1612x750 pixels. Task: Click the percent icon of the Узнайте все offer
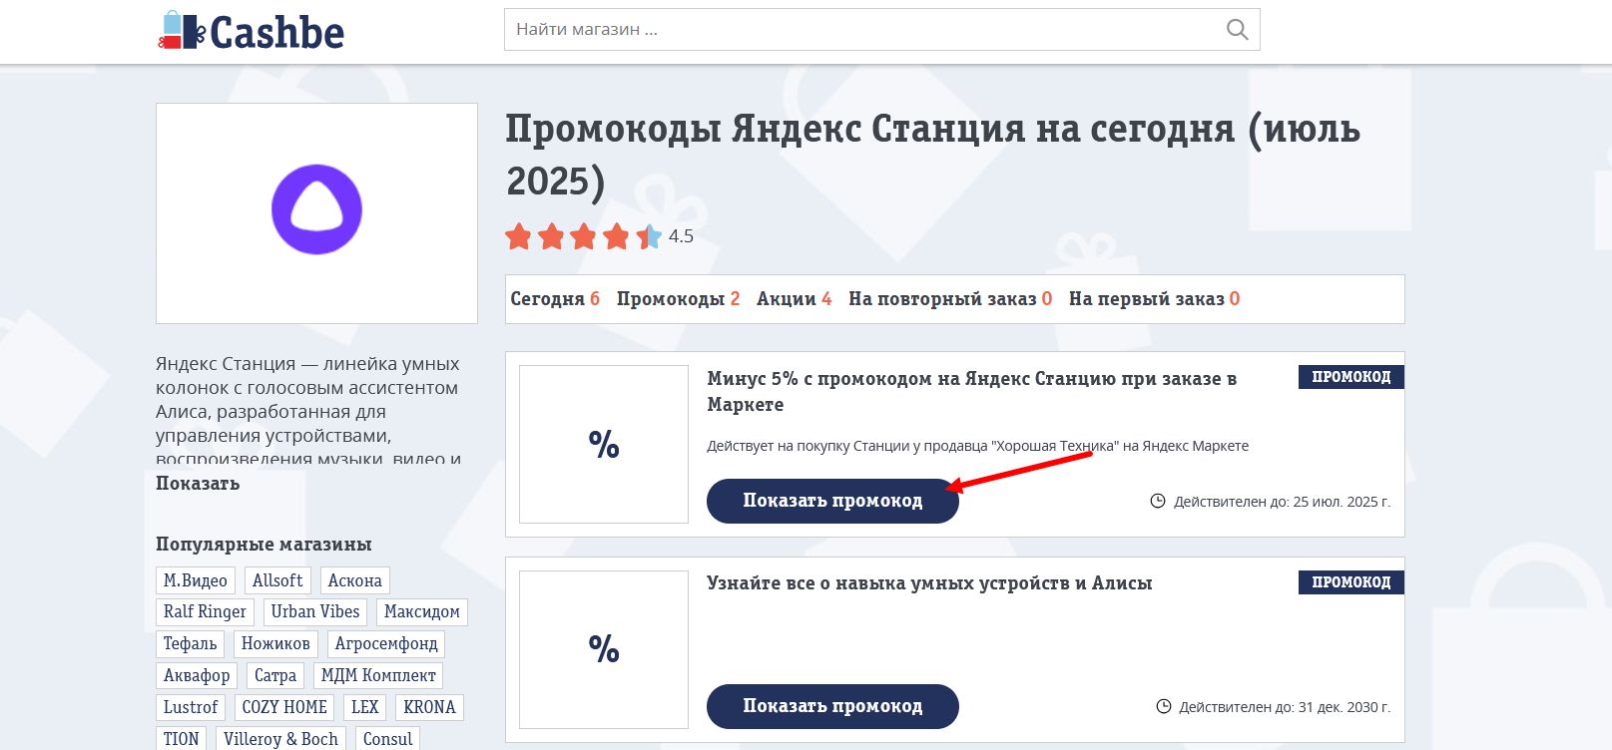pos(604,649)
